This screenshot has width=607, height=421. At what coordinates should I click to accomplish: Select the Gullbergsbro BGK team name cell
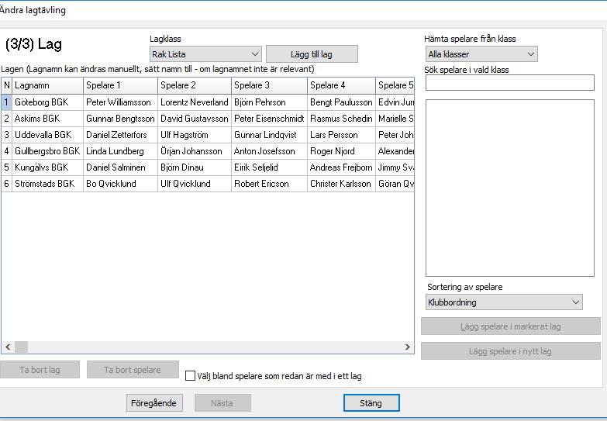click(x=47, y=151)
